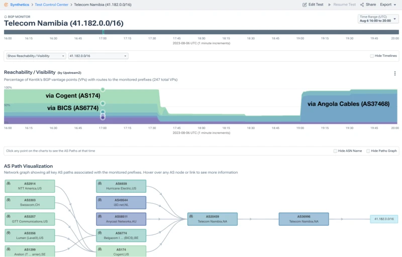The height and width of the screenshot is (257, 402).
Task: Click binoculars icon on AS3303 node
Action: (9, 200)
